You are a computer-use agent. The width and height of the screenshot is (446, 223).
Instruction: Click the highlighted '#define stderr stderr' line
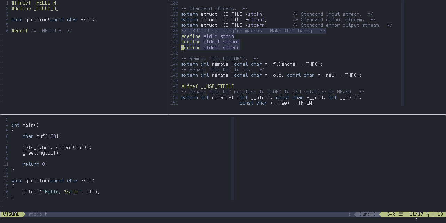pos(210,47)
